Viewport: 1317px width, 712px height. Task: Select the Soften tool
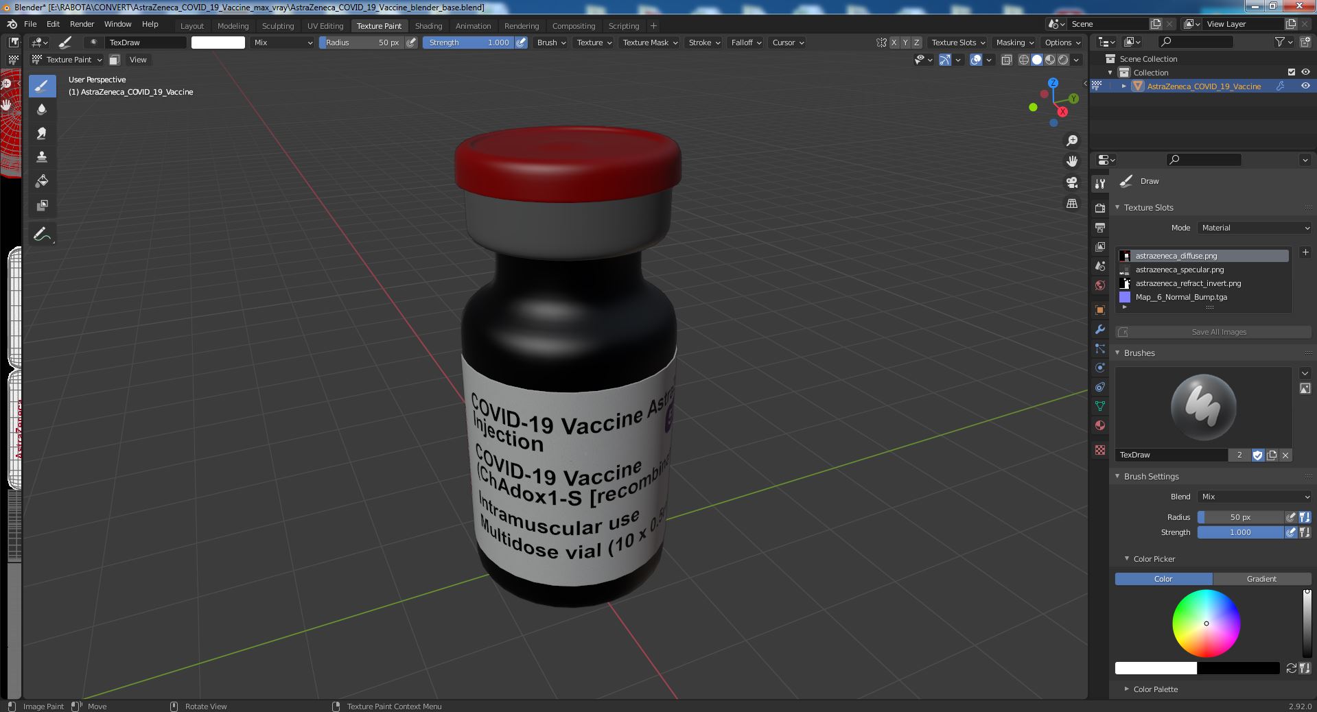tap(42, 110)
